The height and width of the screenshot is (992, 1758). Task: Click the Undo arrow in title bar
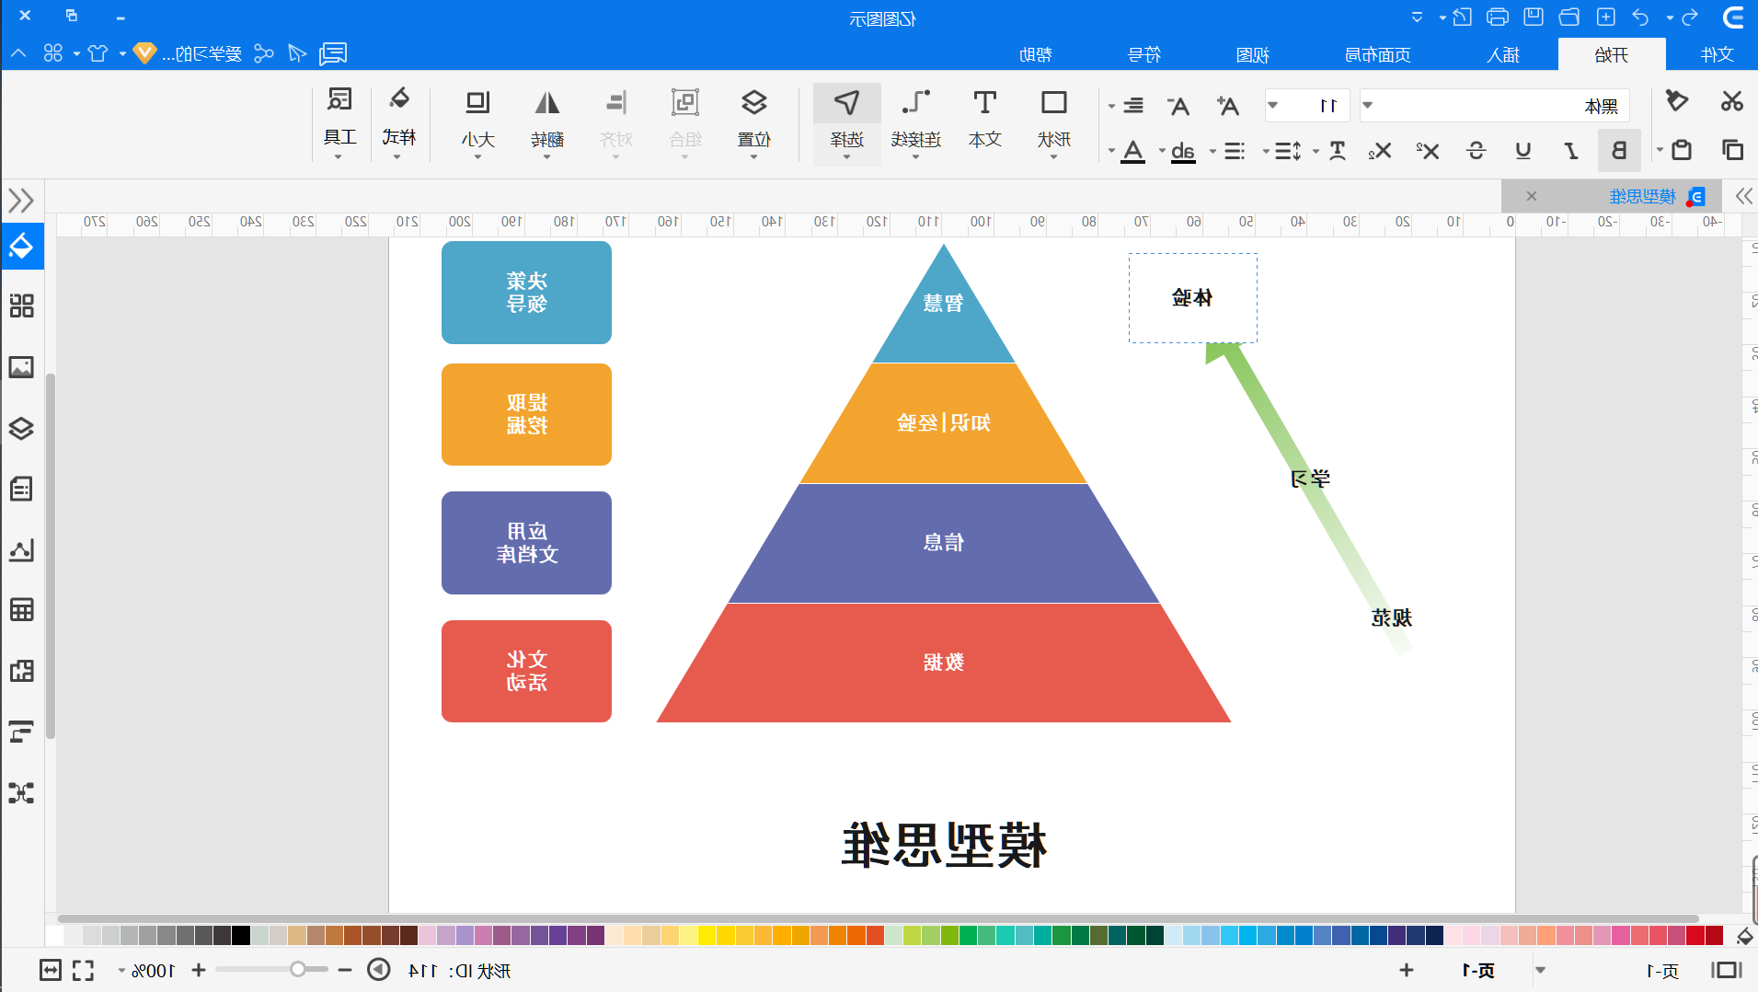click(1640, 17)
